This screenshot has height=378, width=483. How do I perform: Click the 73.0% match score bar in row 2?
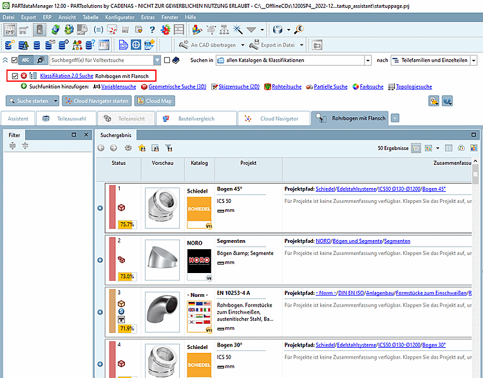tap(127, 276)
